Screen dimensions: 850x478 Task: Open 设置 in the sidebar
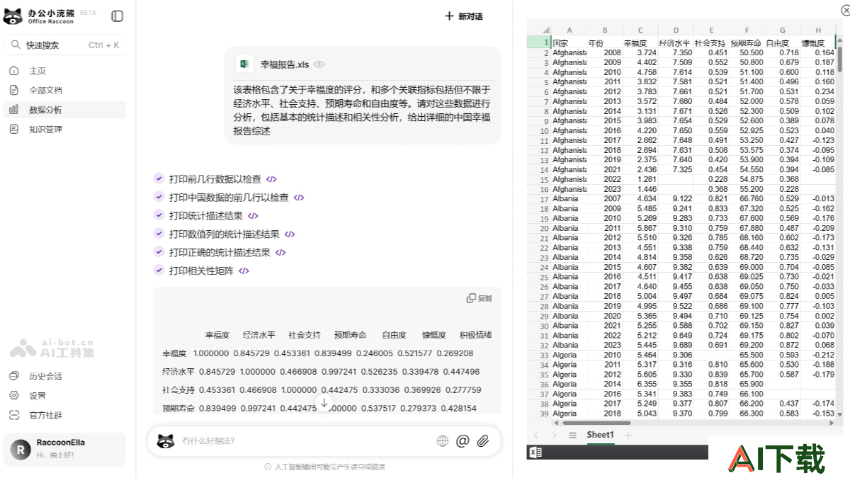coord(37,395)
